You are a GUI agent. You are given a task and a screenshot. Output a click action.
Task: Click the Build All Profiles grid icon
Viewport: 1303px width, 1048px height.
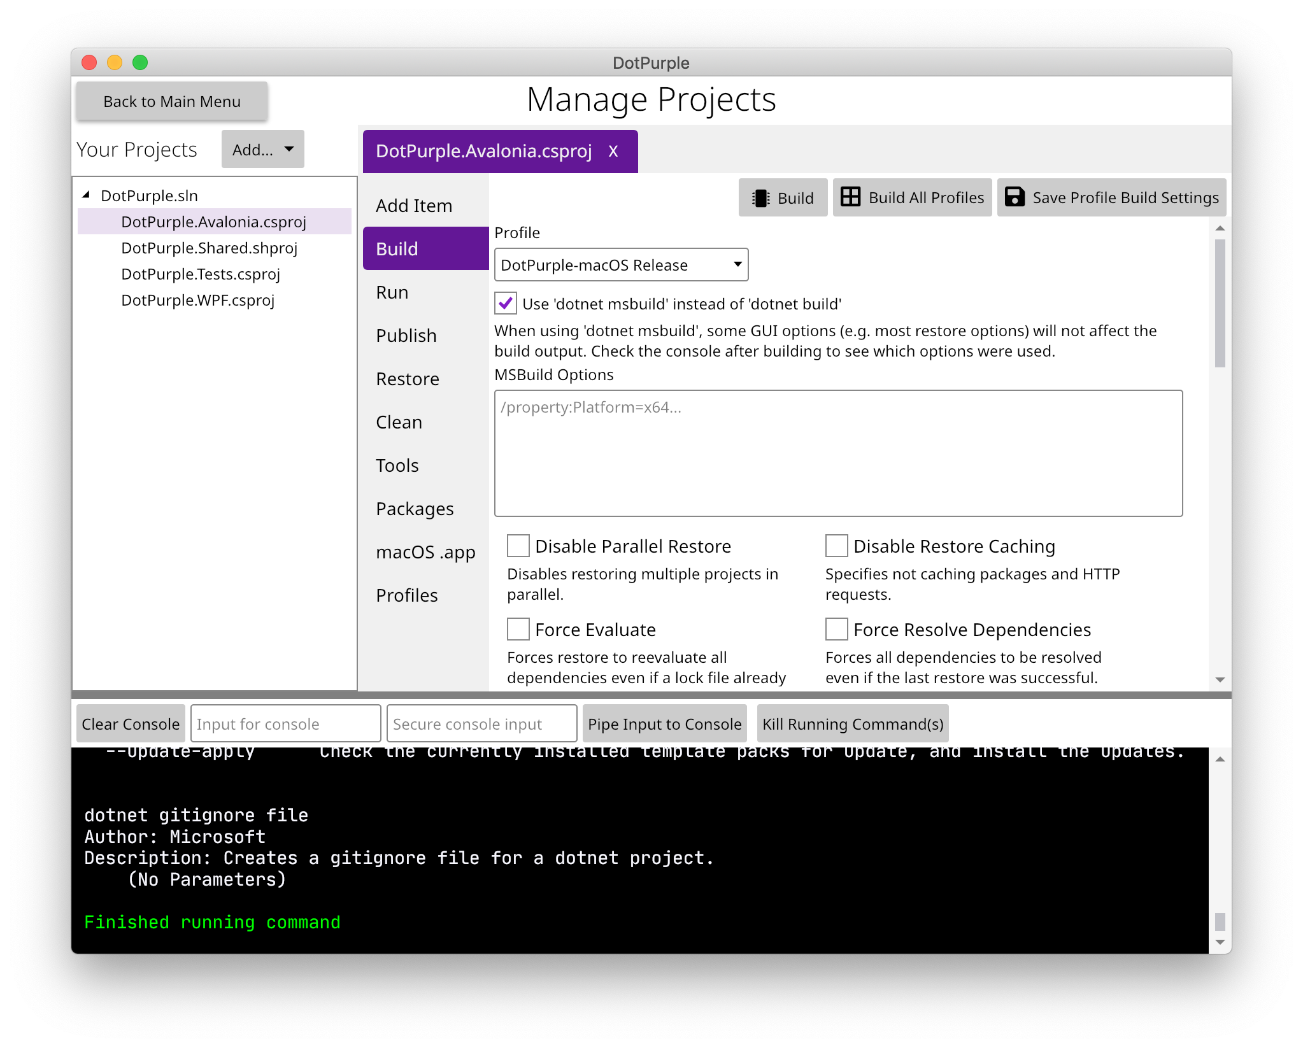[850, 197]
